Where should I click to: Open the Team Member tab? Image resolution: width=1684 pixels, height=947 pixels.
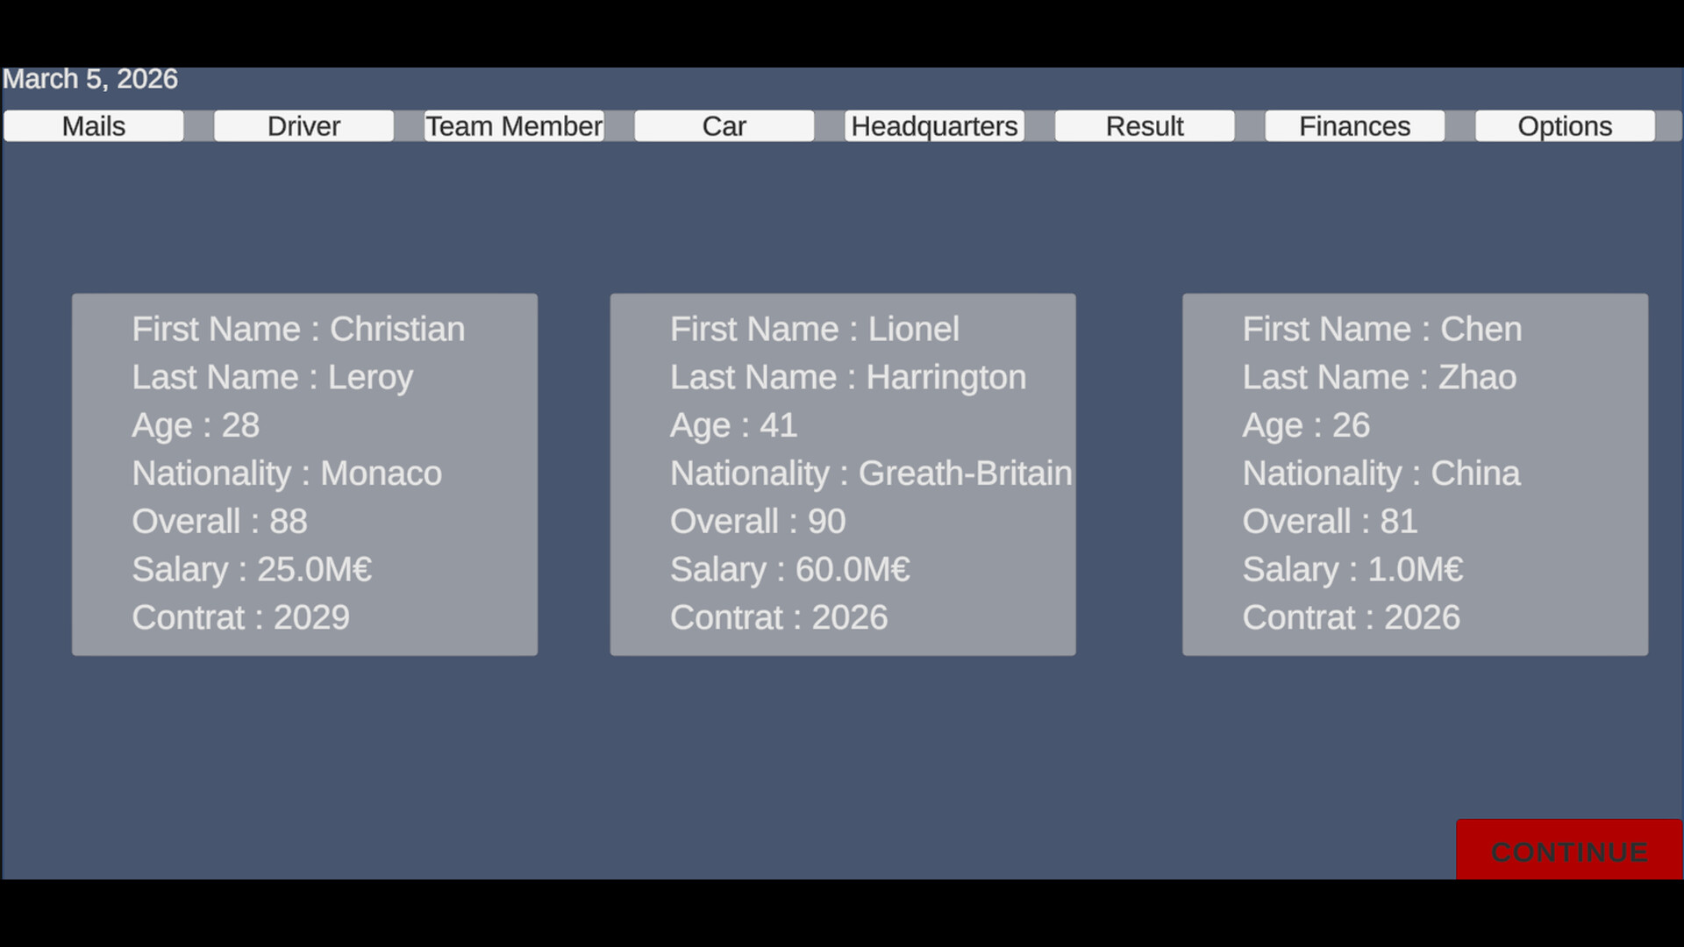[514, 126]
